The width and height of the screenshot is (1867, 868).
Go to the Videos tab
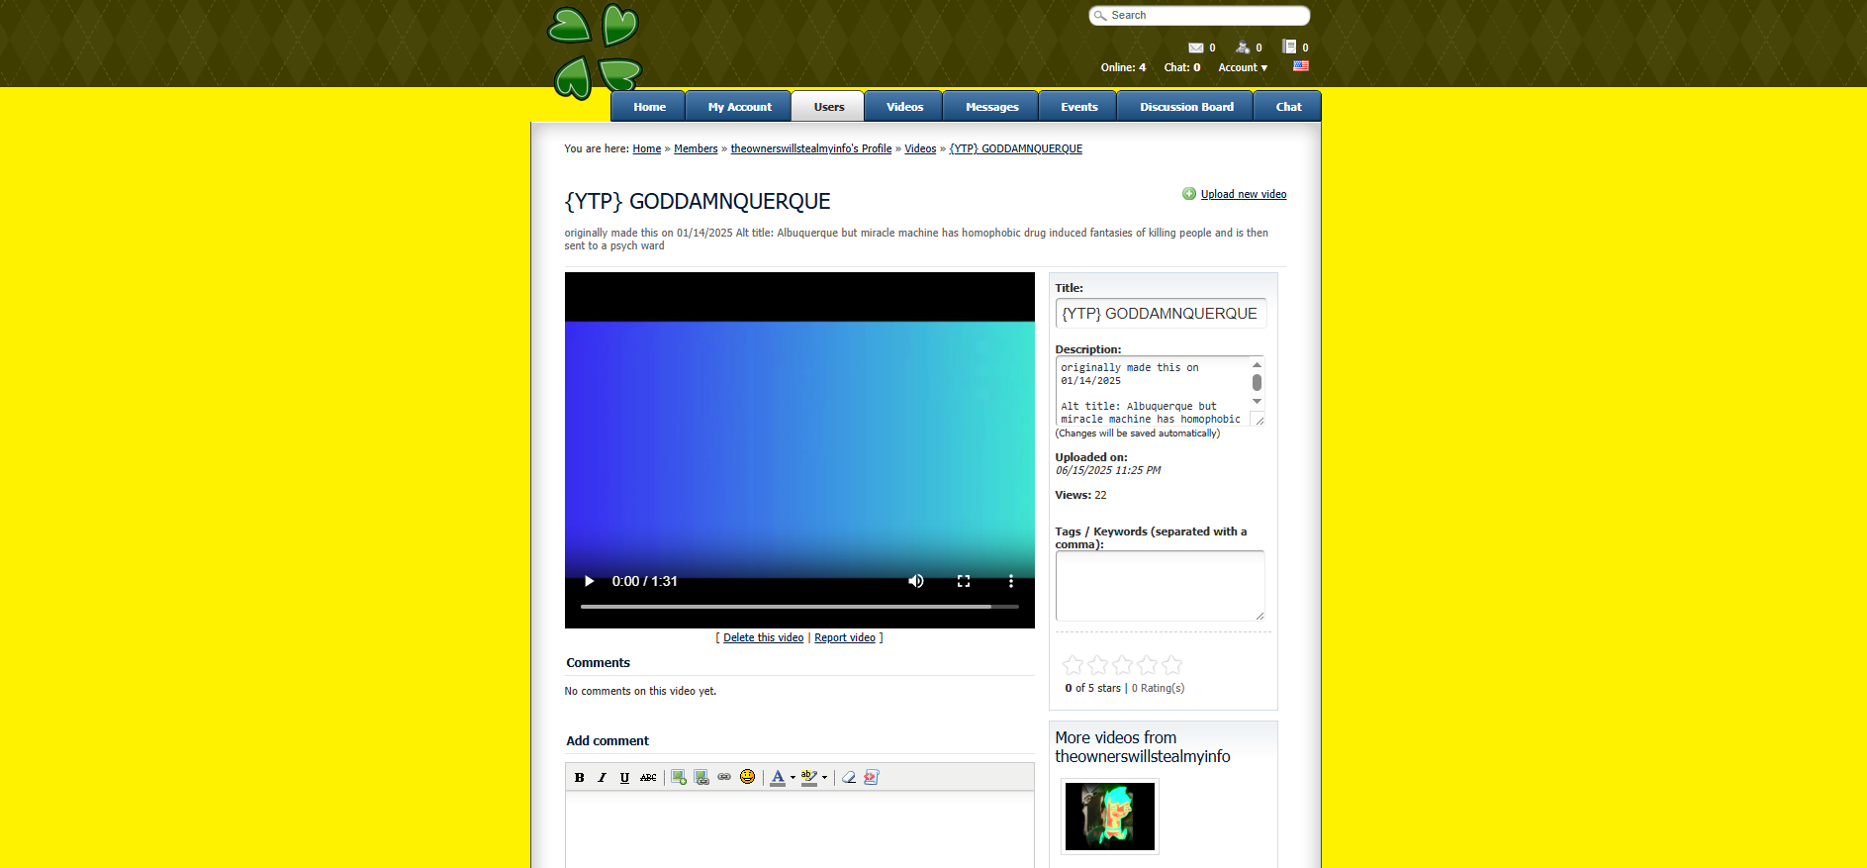click(904, 107)
